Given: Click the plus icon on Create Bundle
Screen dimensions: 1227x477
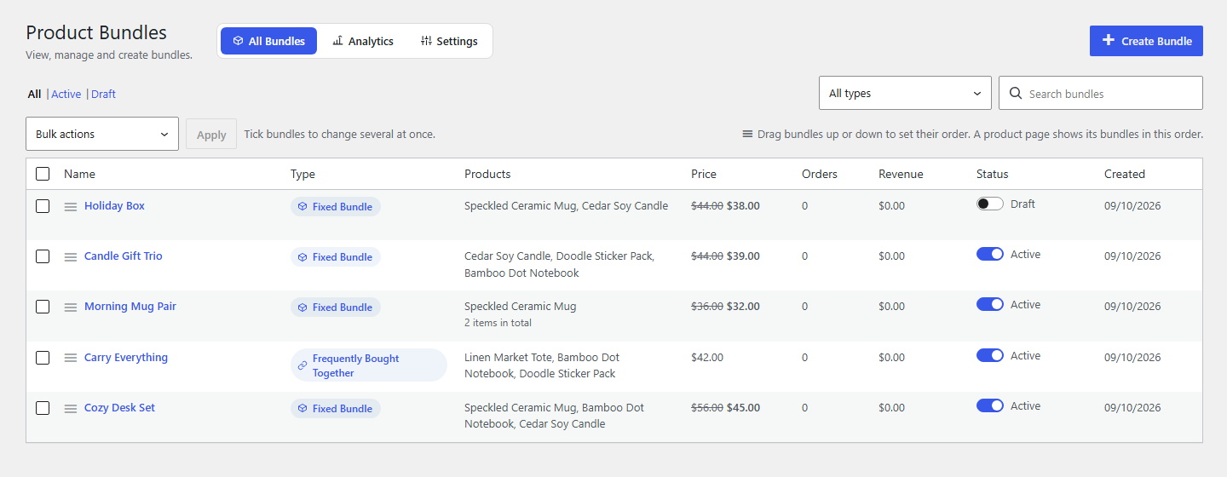Looking at the screenshot, I should click(x=1108, y=40).
